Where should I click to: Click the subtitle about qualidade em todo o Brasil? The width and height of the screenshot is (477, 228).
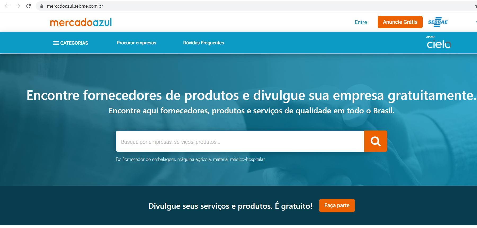pyautogui.click(x=251, y=111)
